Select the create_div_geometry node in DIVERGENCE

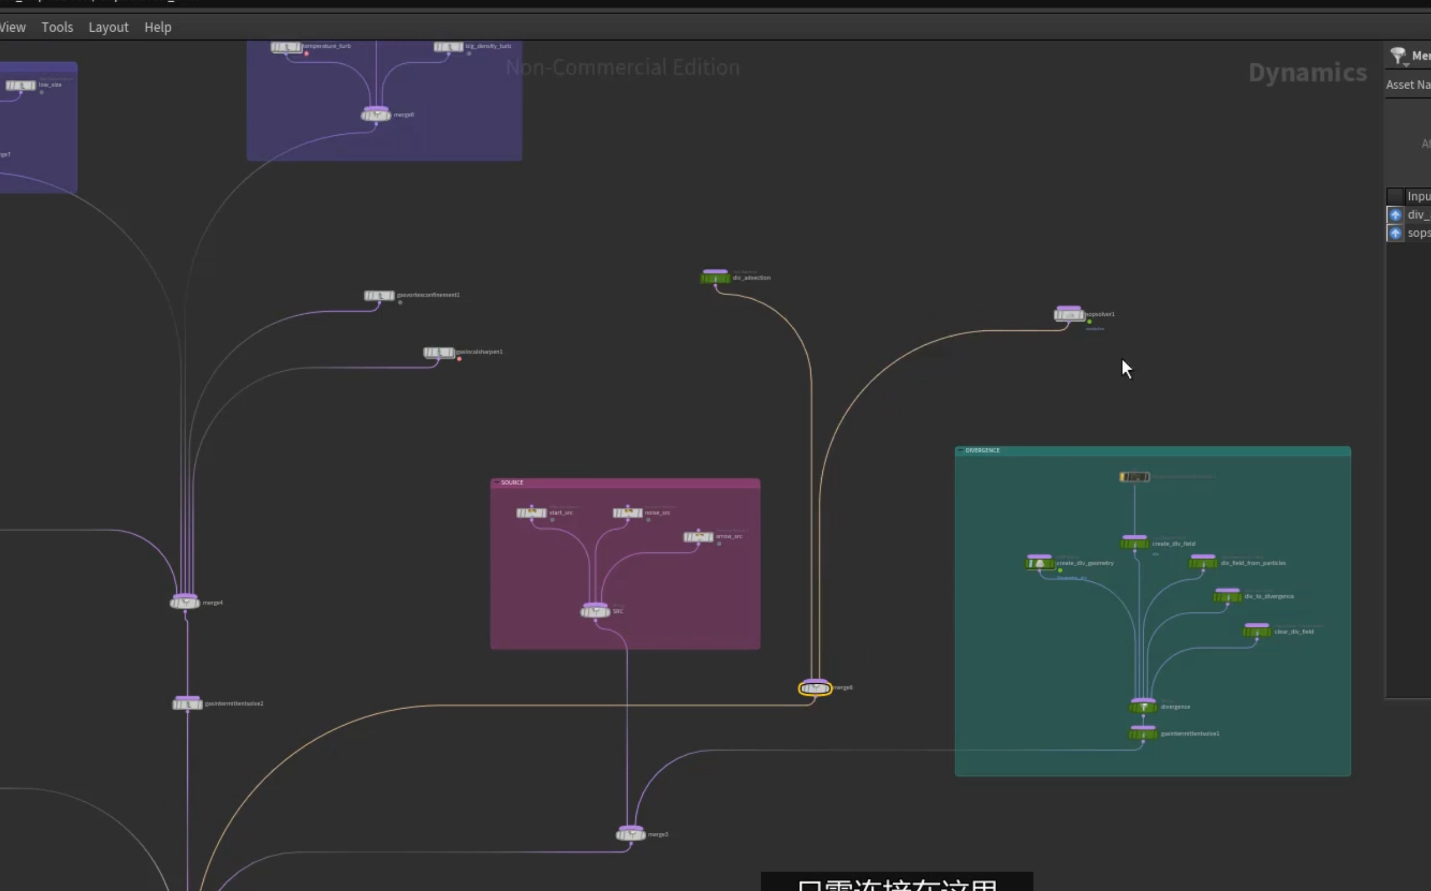(x=1039, y=563)
